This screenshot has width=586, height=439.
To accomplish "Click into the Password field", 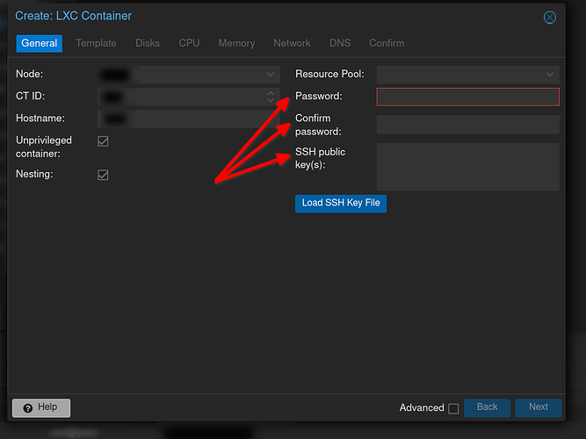I will (x=468, y=97).
